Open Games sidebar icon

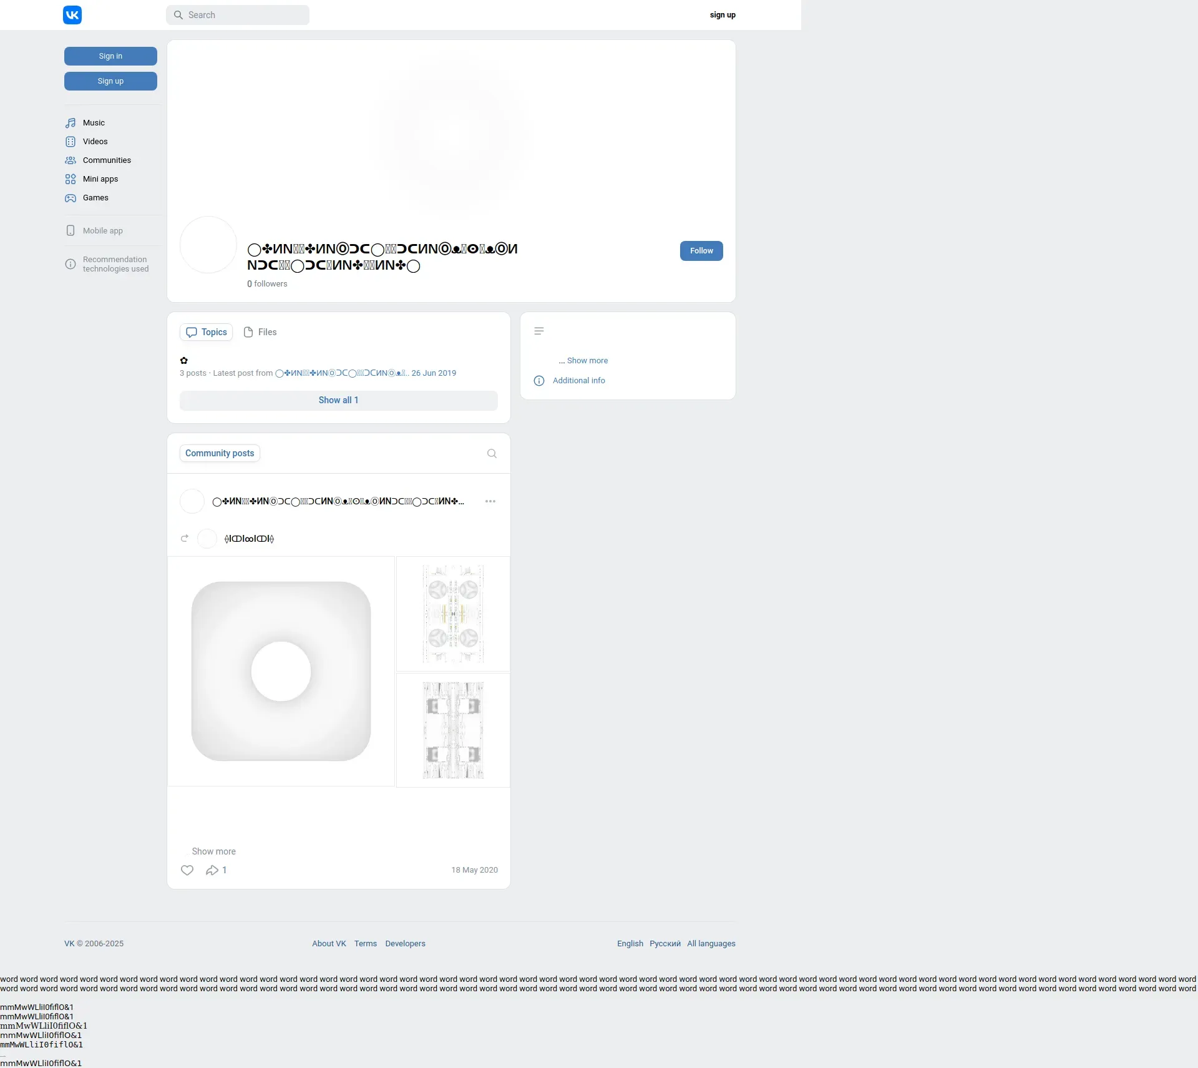click(71, 198)
